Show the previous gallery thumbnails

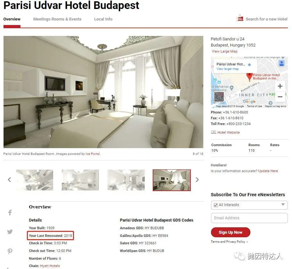(x=9, y=180)
